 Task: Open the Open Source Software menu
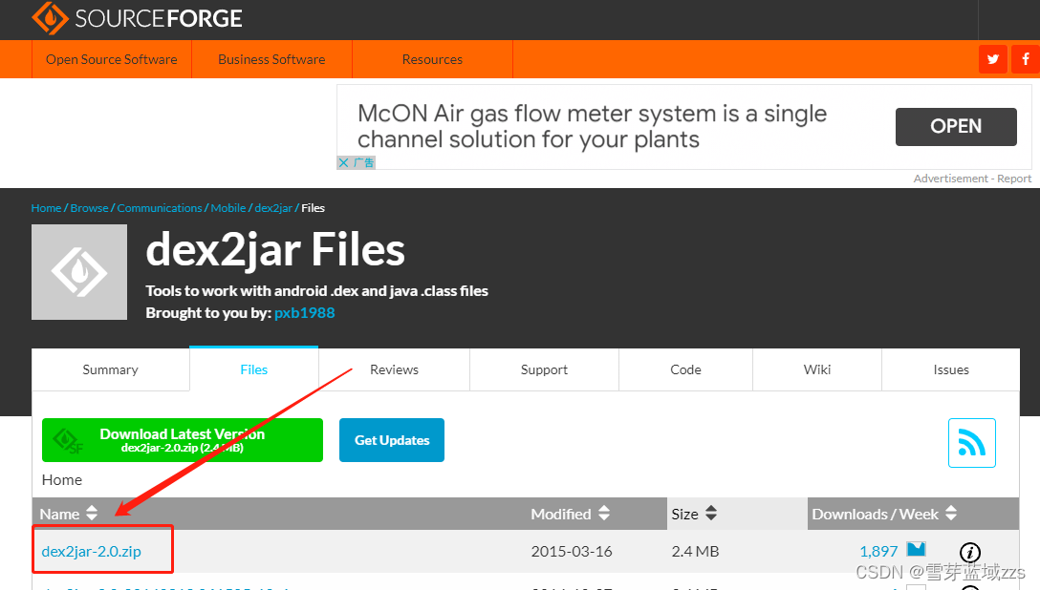[x=112, y=59]
